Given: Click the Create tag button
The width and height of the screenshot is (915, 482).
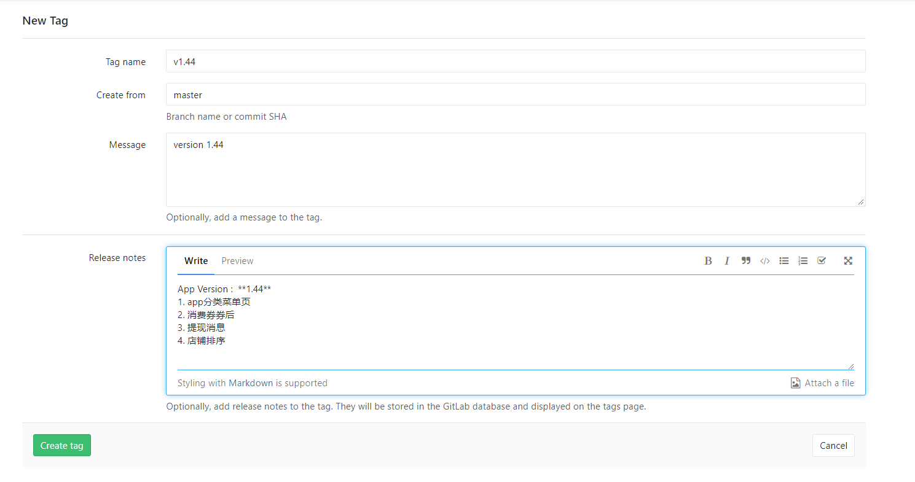Looking at the screenshot, I should [x=62, y=445].
